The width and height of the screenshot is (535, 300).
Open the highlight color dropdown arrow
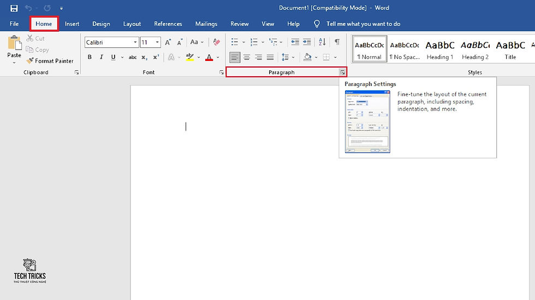(x=199, y=58)
